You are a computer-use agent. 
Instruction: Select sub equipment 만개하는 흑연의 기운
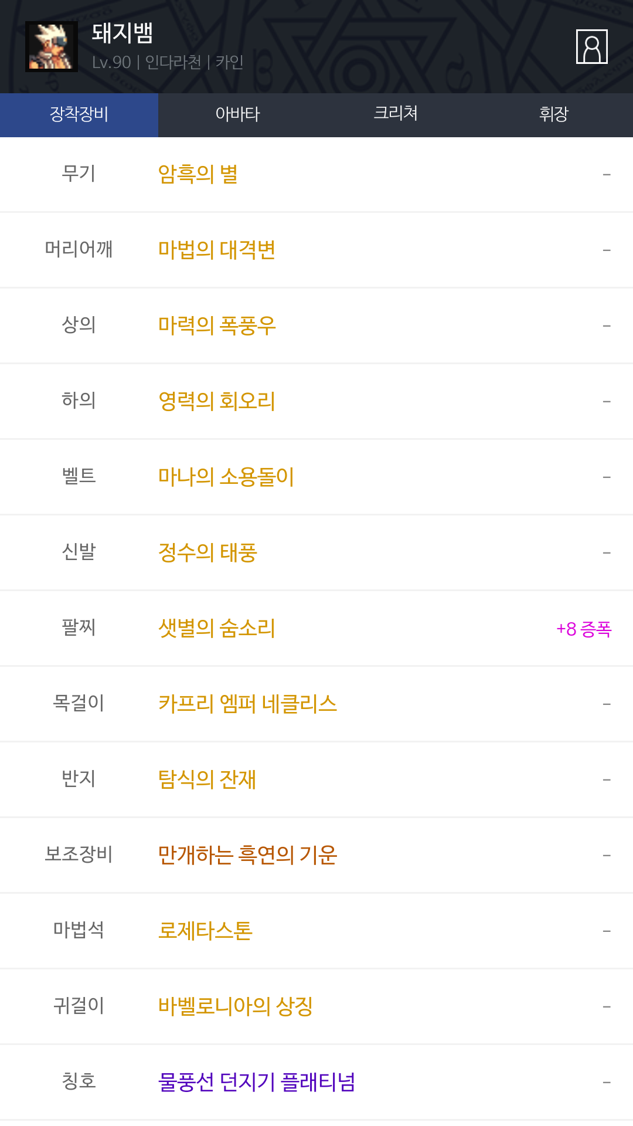pyautogui.click(x=247, y=855)
